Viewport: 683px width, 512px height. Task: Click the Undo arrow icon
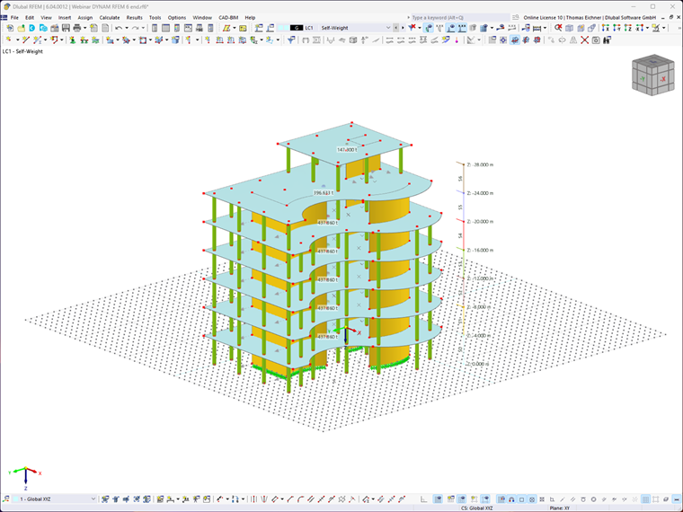[119, 28]
